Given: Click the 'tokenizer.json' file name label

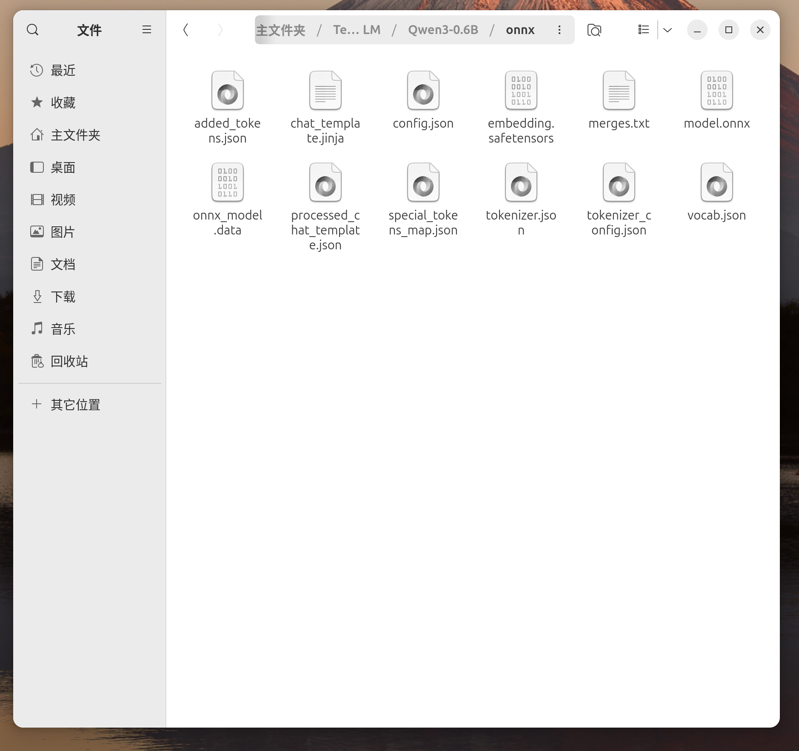Looking at the screenshot, I should (x=521, y=223).
